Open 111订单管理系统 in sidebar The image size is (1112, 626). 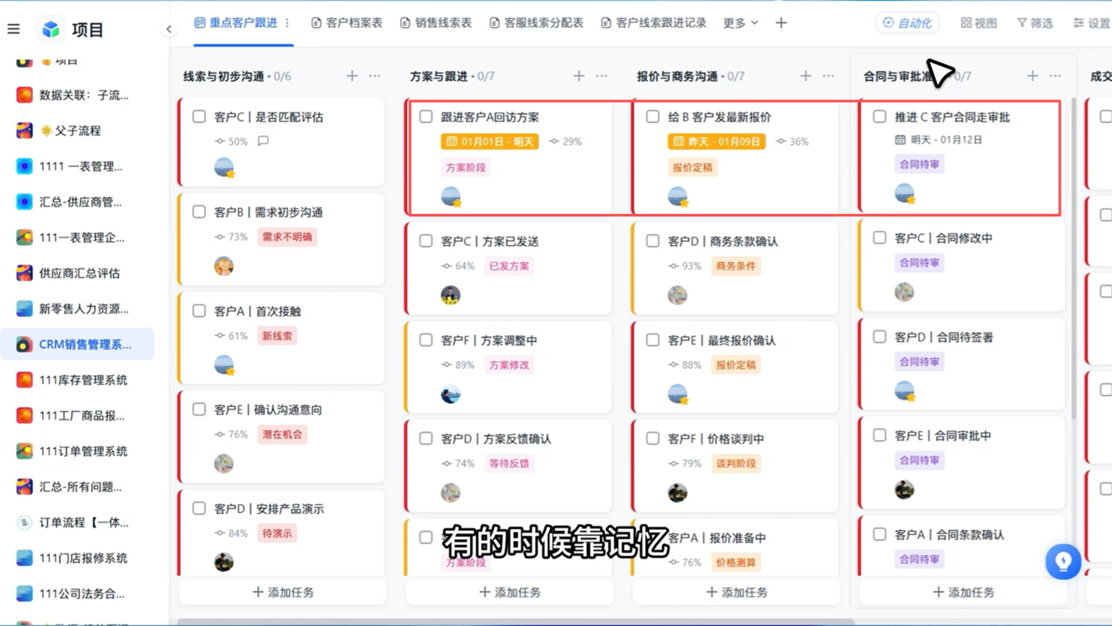coord(78,451)
